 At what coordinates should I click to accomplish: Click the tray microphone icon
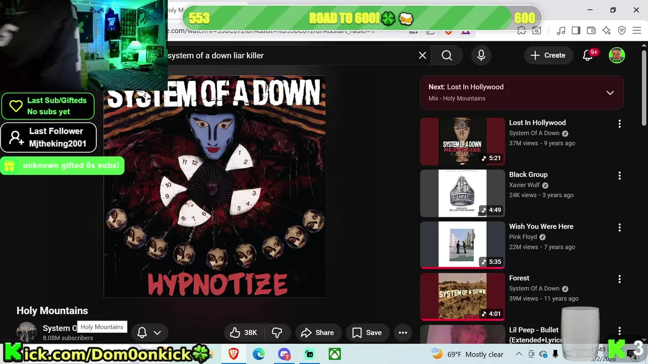pyautogui.click(x=555, y=354)
